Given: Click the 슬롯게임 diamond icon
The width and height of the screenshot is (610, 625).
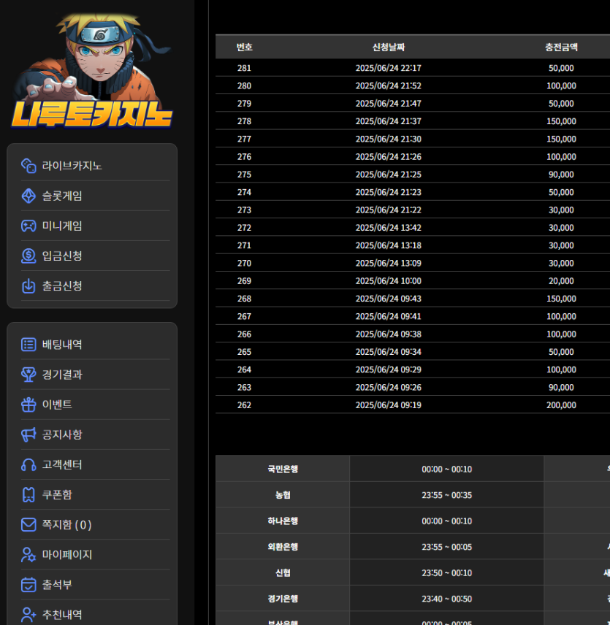Looking at the screenshot, I should point(28,196).
